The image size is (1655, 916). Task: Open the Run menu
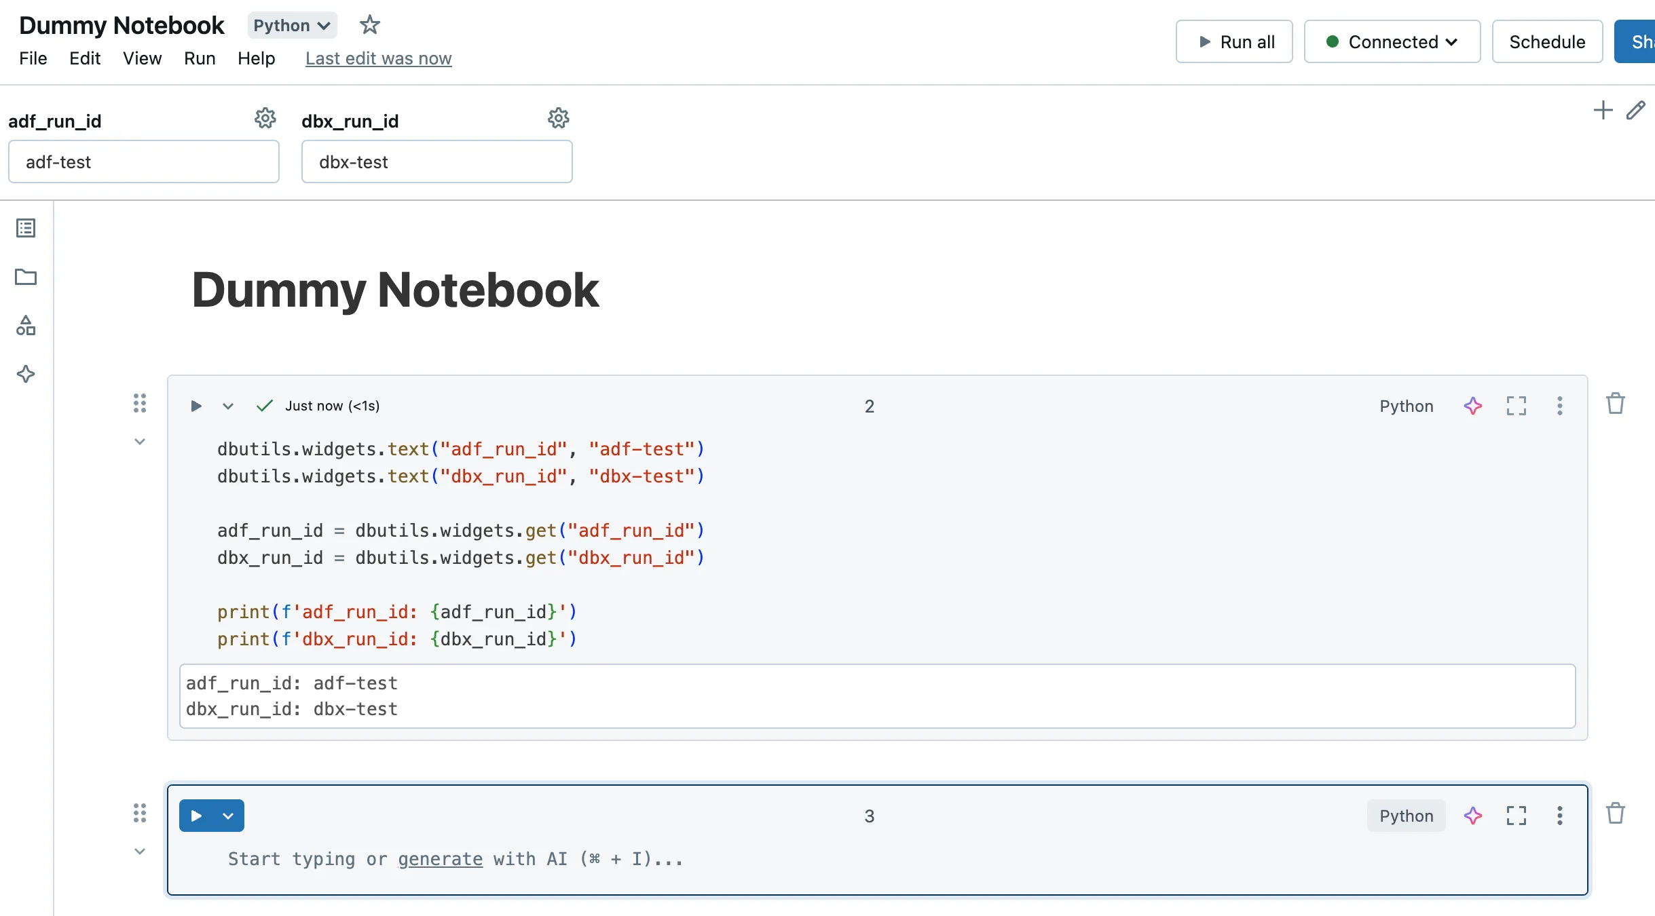click(200, 58)
